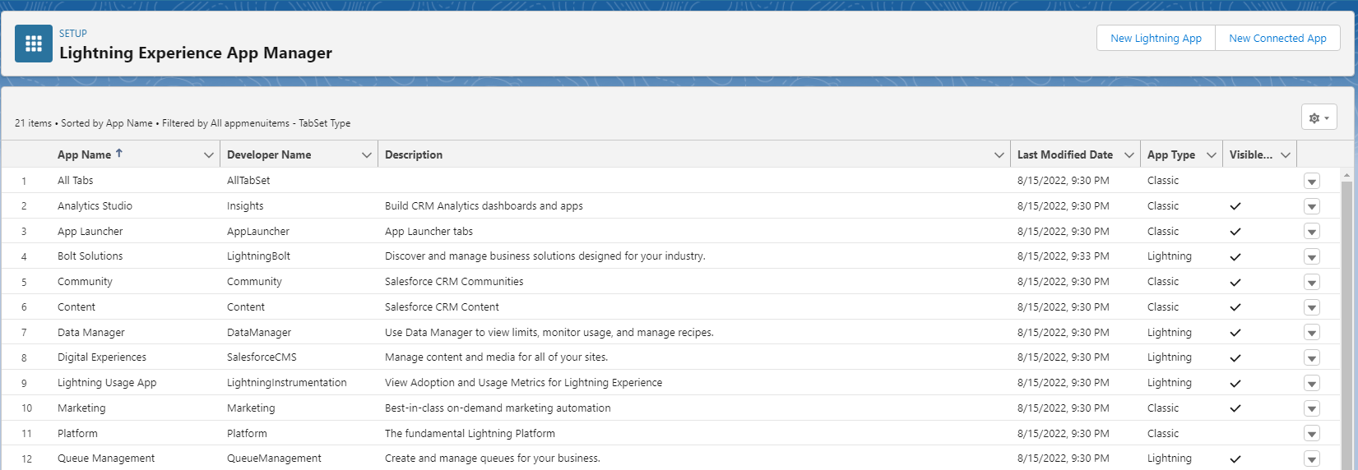The height and width of the screenshot is (470, 1358).
Task: Open the App Type column dropdown
Action: (1211, 155)
